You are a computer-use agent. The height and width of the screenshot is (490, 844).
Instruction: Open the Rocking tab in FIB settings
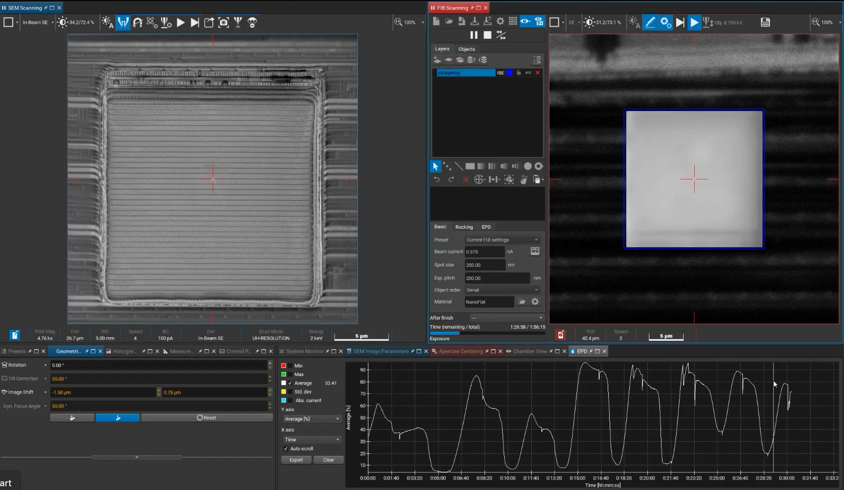click(x=464, y=227)
